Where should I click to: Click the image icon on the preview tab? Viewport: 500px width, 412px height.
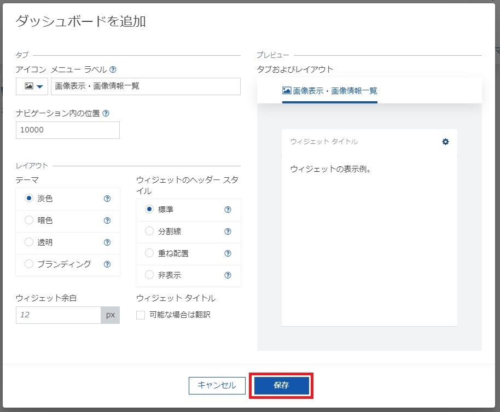(x=286, y=91)
